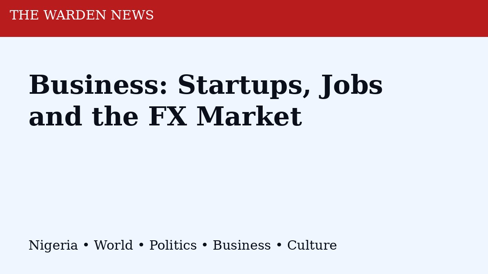Viewport: 488px width, 274px height.
Task: Click the word "Jobs" in the headline
Action: (352, 86)
